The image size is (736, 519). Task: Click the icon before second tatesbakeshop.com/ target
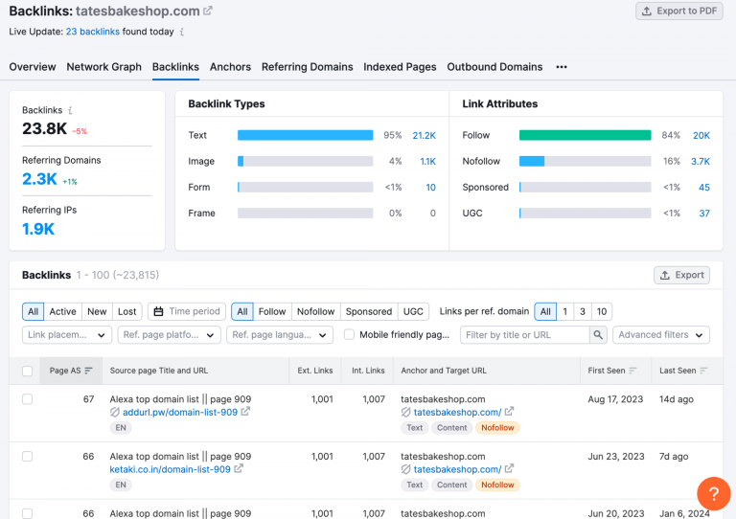(405, 469)
